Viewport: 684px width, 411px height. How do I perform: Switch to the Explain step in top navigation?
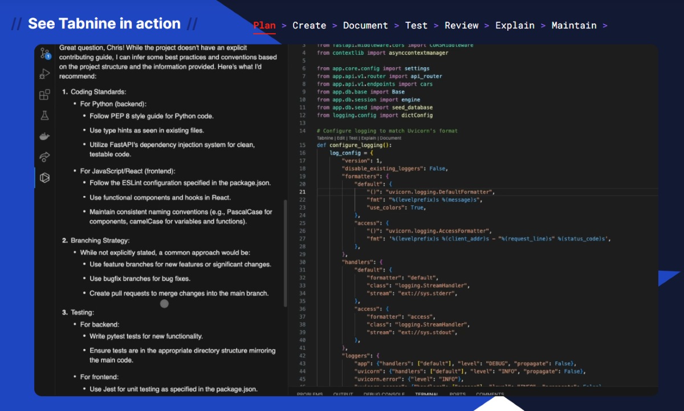point(515,25)
